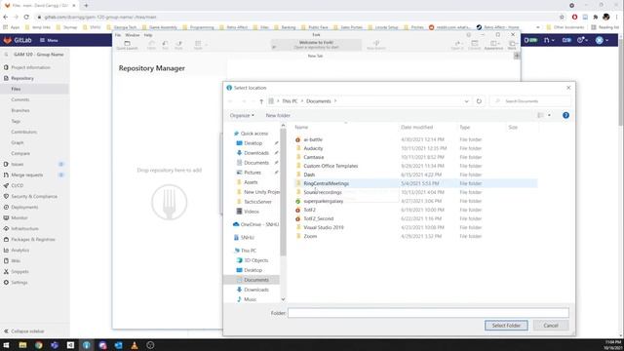Click the Select Folder button
The image size is (624, 351).
coord(506,326)
